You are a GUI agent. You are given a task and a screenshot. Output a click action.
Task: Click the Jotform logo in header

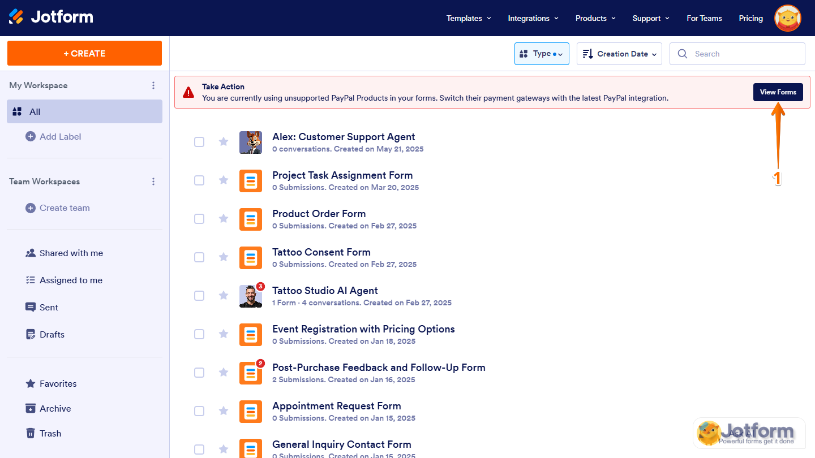(51, 17)
